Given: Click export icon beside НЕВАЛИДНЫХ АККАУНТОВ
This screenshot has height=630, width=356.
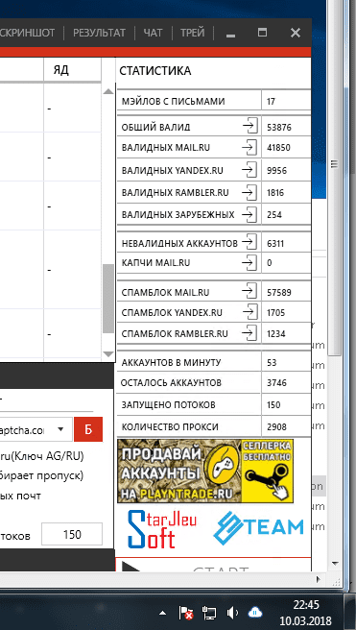Looking at the screenshot, I should pyautogui.click(x=249, y=242).
